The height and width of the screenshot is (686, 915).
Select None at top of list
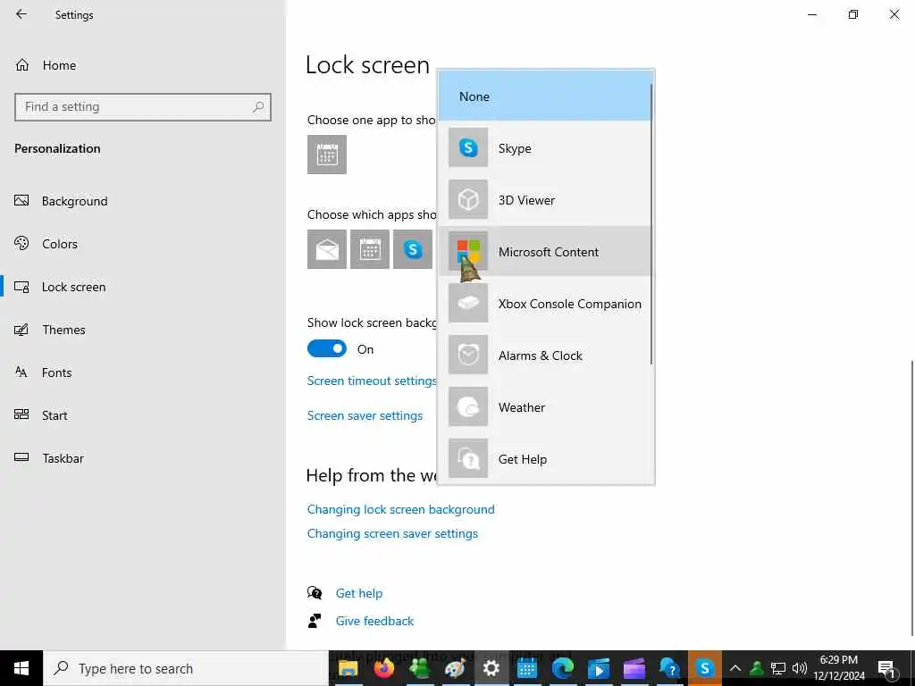(x=545, y=96)
